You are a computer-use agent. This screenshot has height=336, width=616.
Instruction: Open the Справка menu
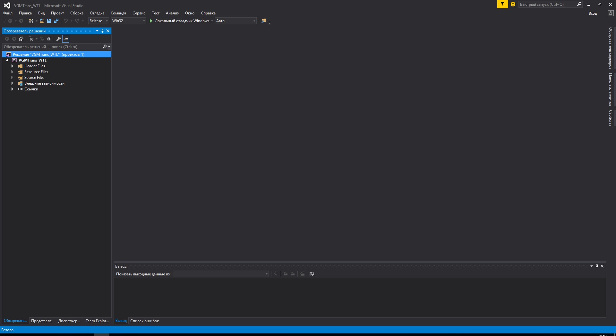point(208,13)
